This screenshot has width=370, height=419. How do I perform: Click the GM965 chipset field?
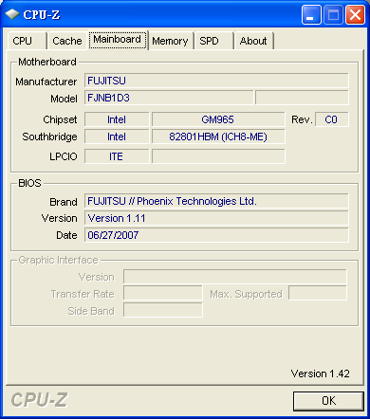[x=218, y=119]
